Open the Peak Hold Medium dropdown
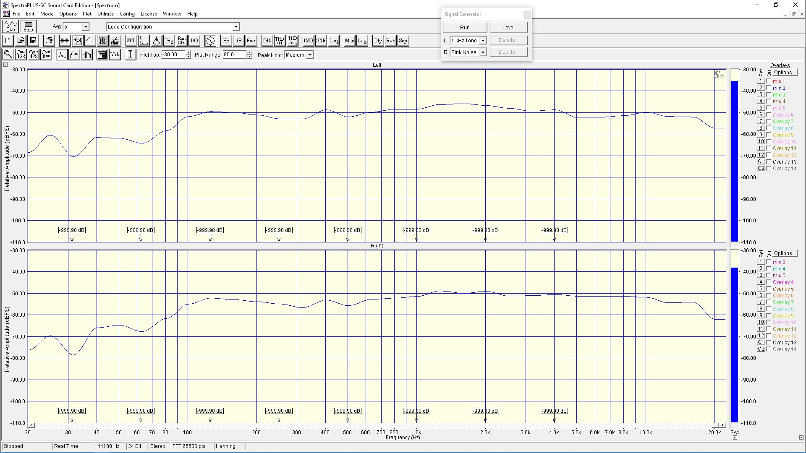Image resolution: width=806 pixels, height=453 pixels. 310,55
